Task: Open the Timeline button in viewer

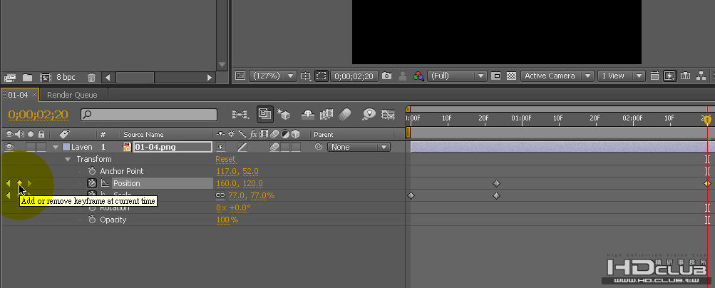Action: [x=685, y=76]
